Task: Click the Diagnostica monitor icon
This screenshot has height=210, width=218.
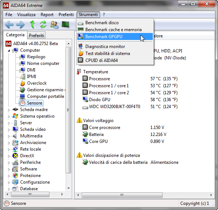Action: (81, 47)
